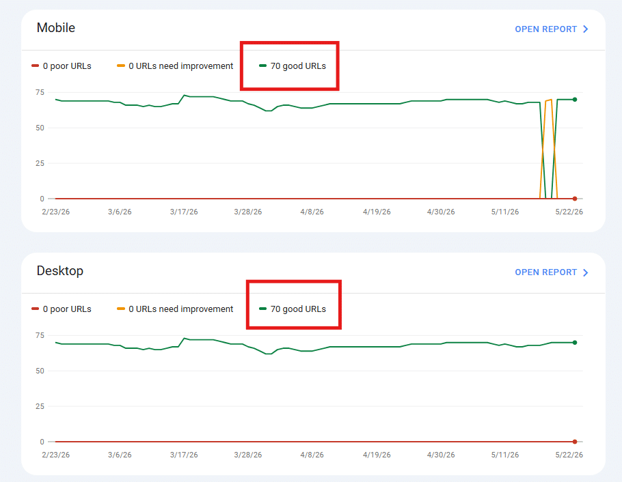Toggle Mobile '70 good URLs' legend entry
622x482 pixels.
tap(293, 66)
